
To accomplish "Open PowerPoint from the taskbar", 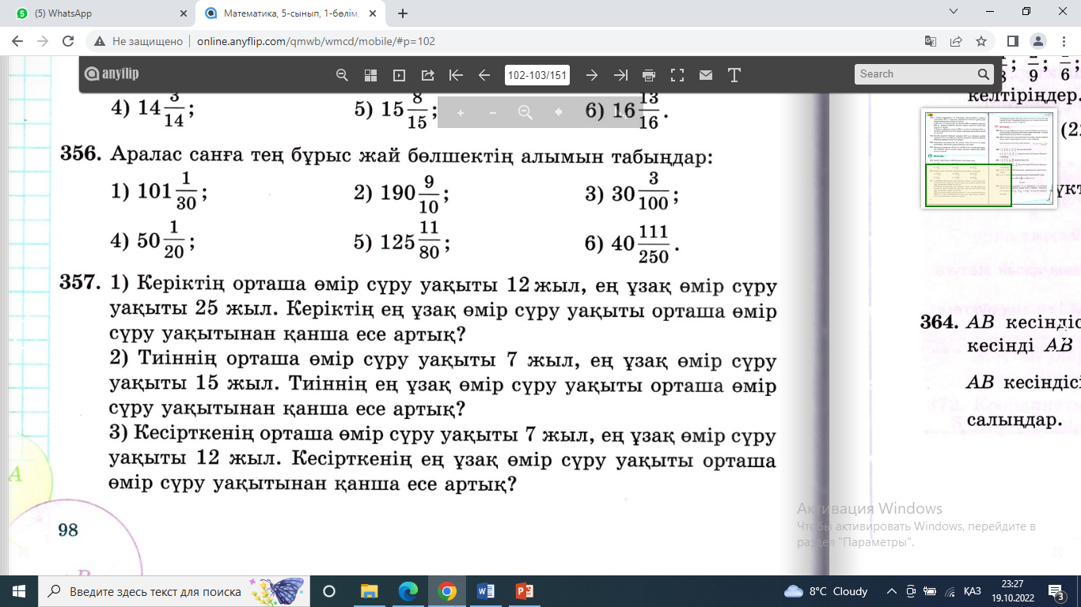I will pos(525,591).
